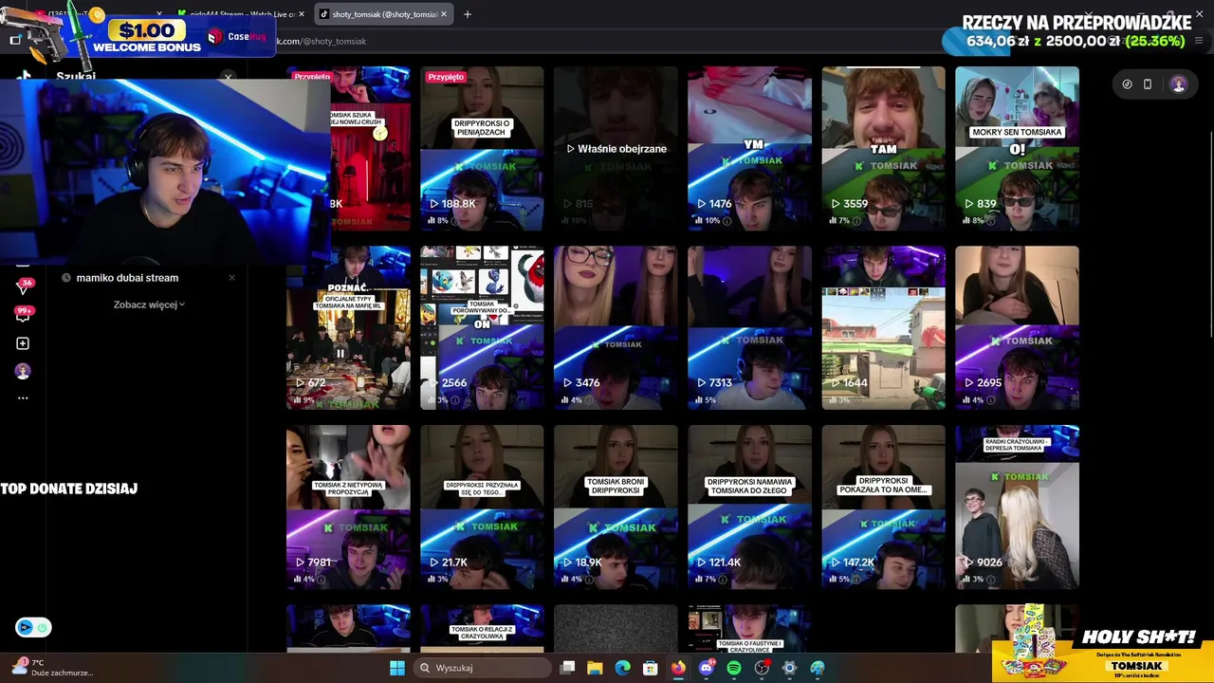
Task: Open gameplay video with 1644 views
Action: 883,327
